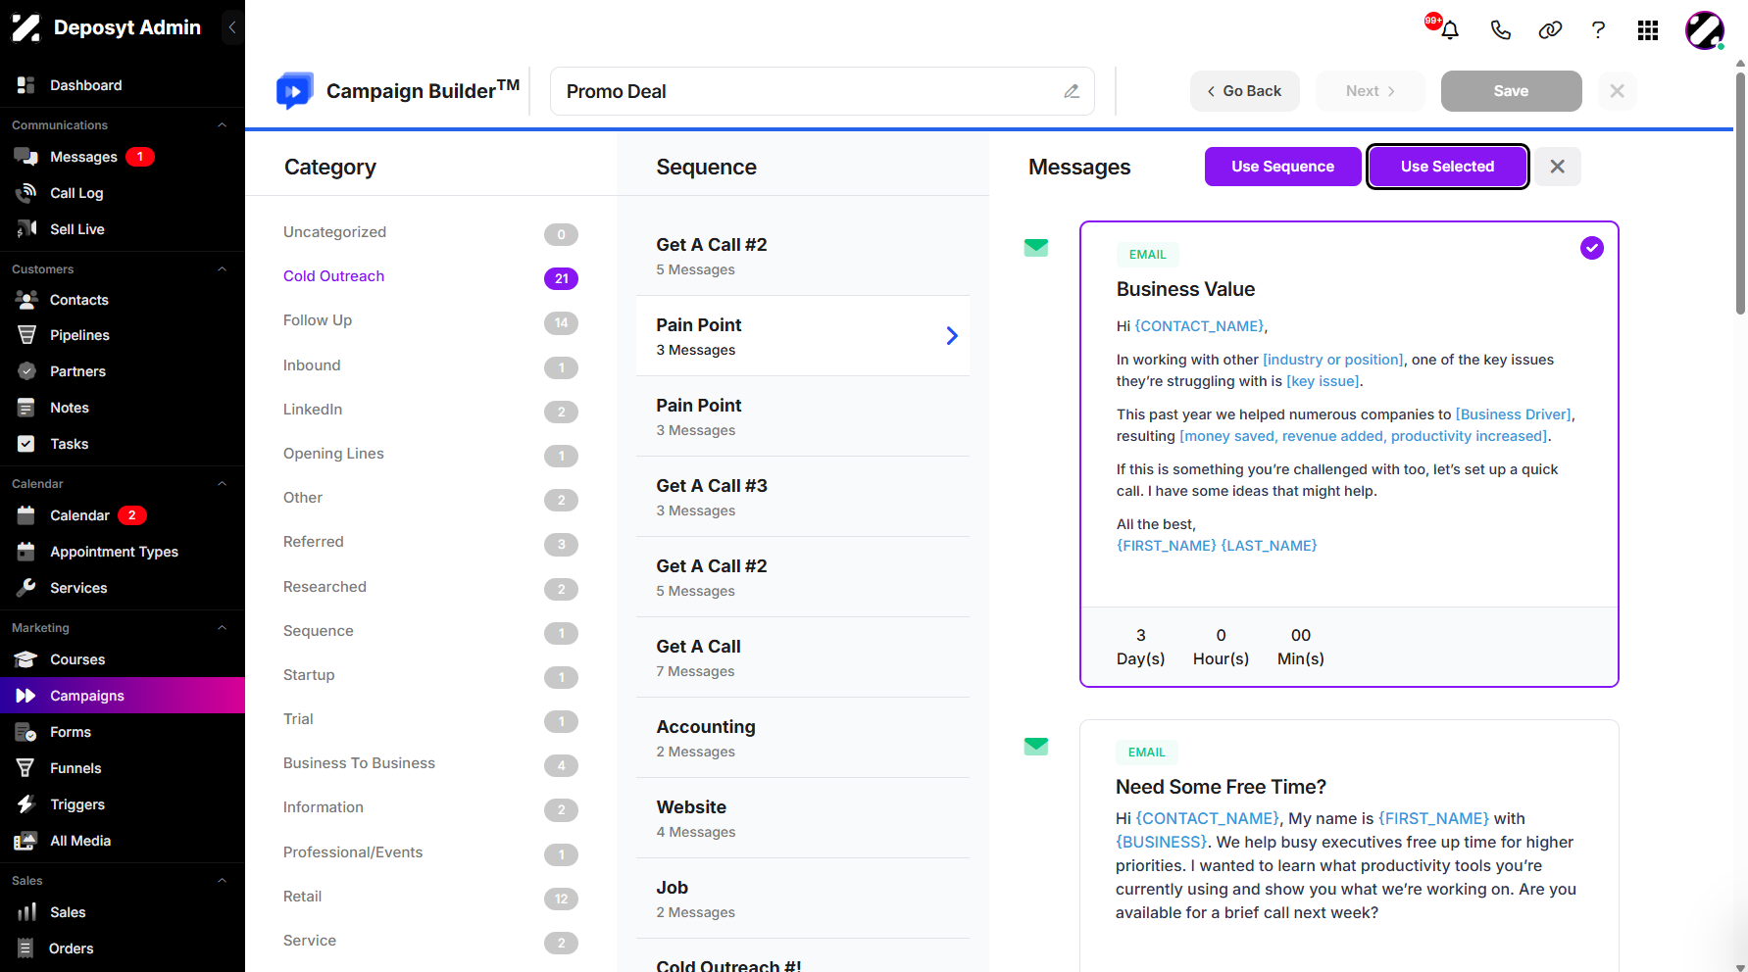Open the link chain icon in header
1748x972 pixels.
pos(1550,29)
